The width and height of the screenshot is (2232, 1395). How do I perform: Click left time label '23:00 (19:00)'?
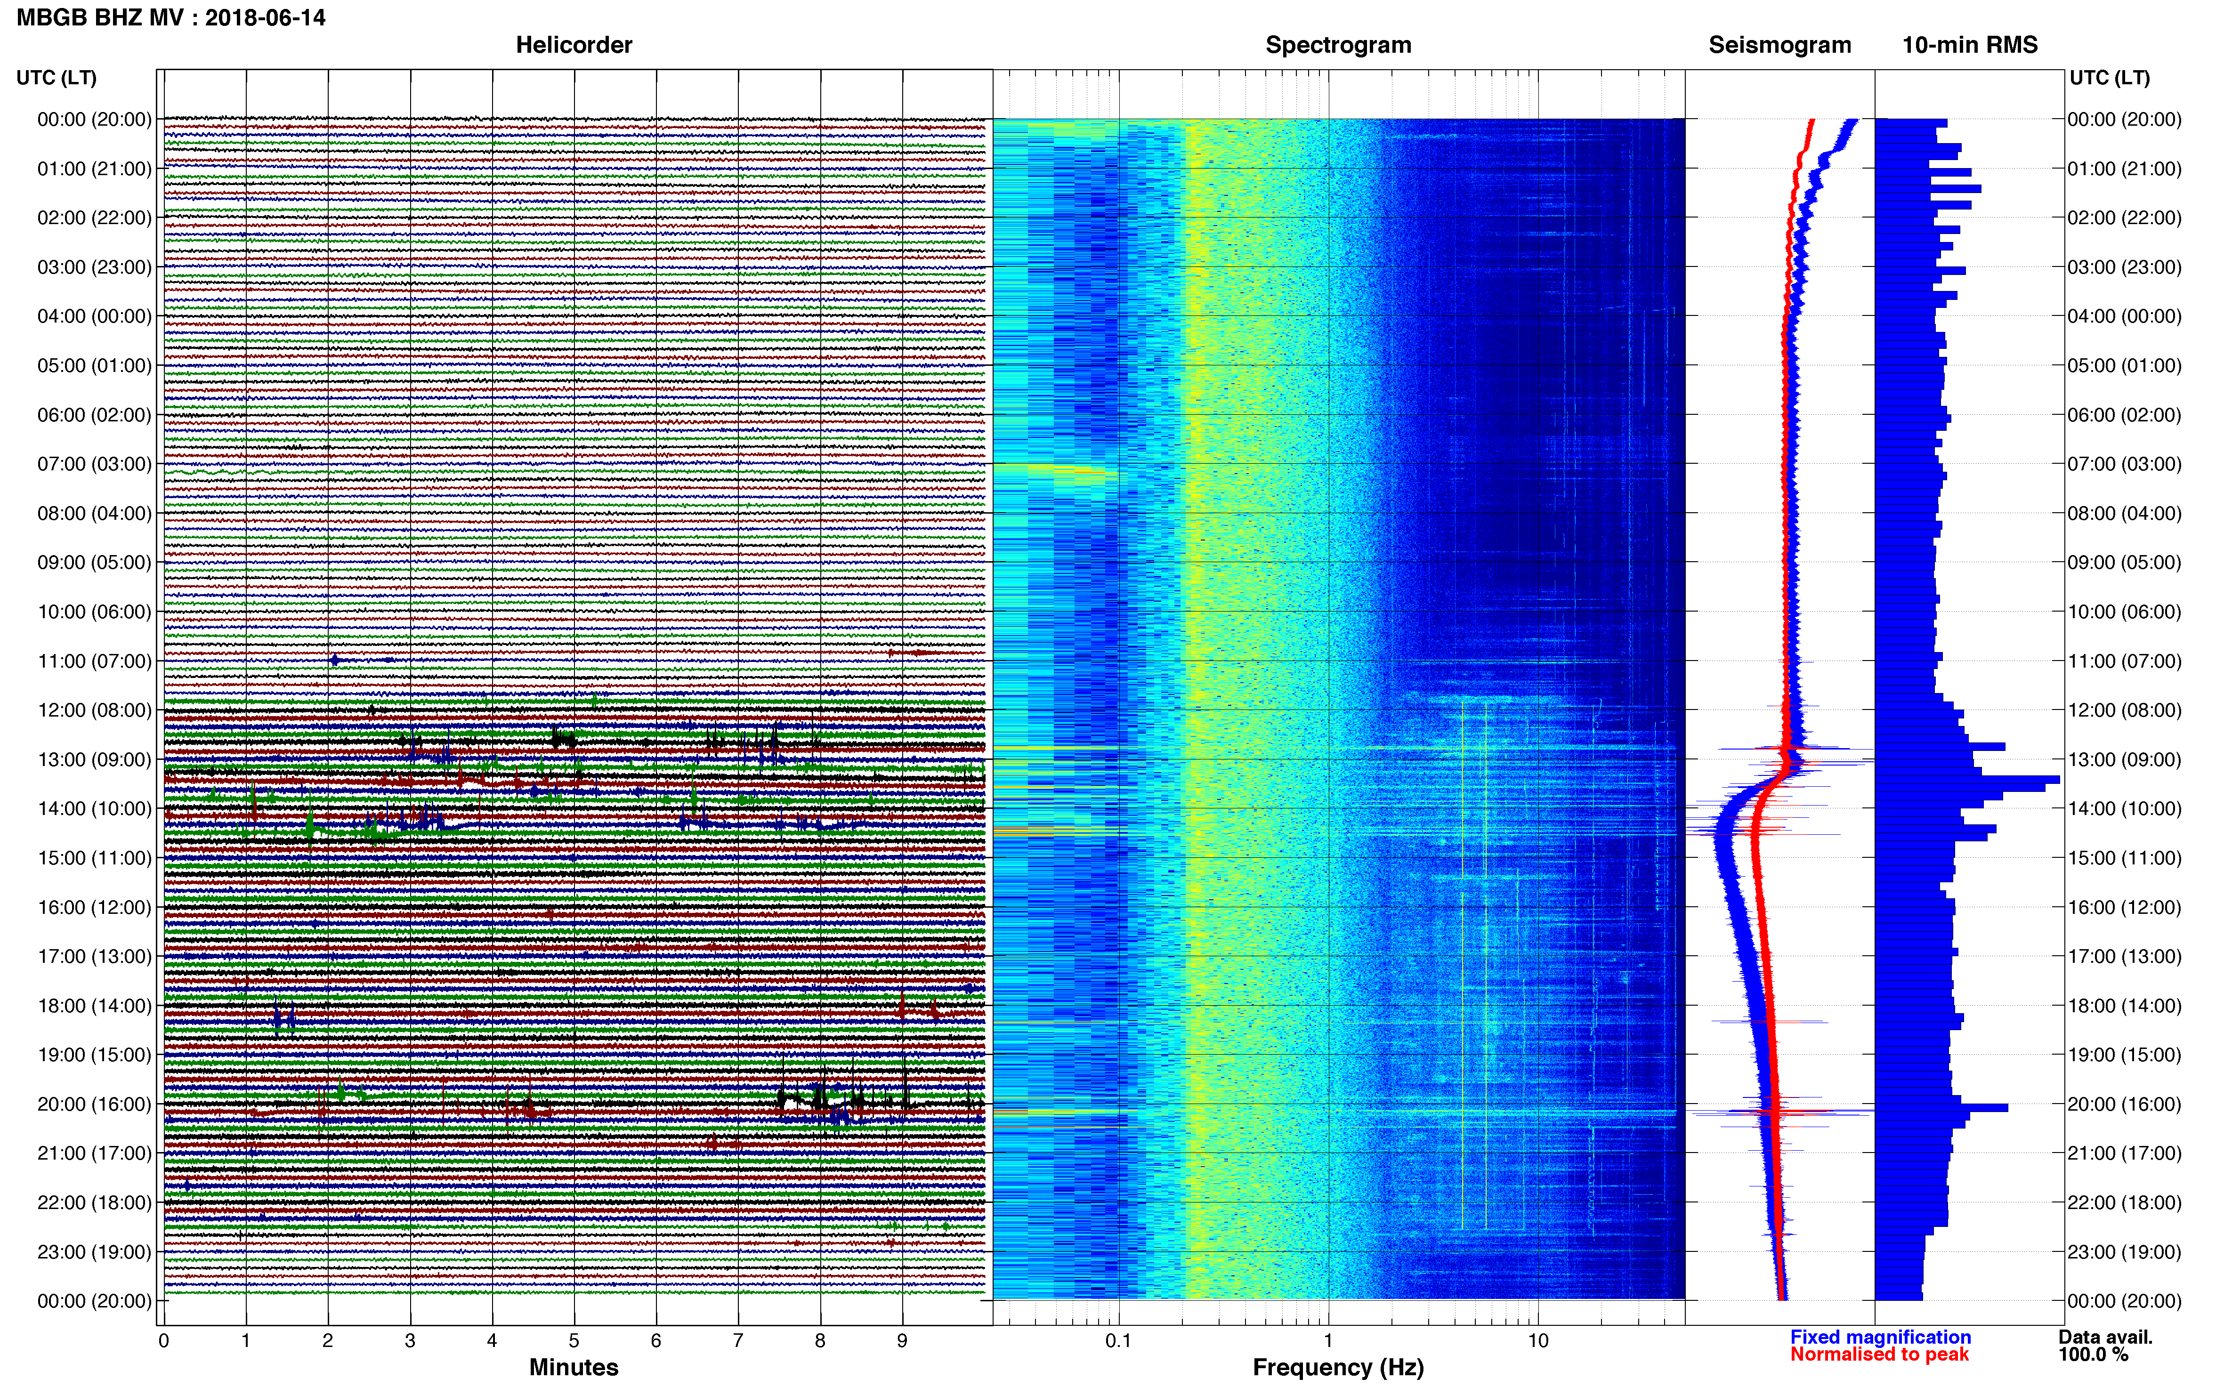click(94, 1252)
